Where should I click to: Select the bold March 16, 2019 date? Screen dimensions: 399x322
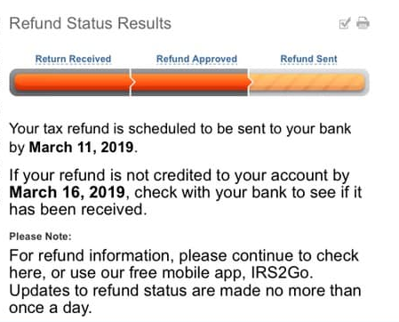[68, 192]
